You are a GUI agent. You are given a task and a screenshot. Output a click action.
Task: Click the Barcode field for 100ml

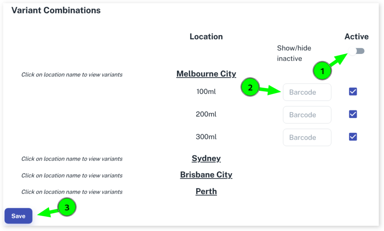(x=307, y=92)
